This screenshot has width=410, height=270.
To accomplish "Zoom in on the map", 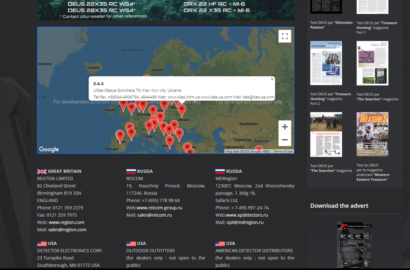I will 285,127.
